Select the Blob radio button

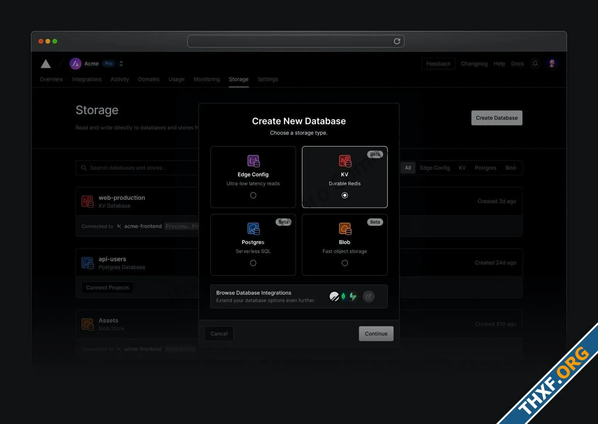tap(345, 263)
